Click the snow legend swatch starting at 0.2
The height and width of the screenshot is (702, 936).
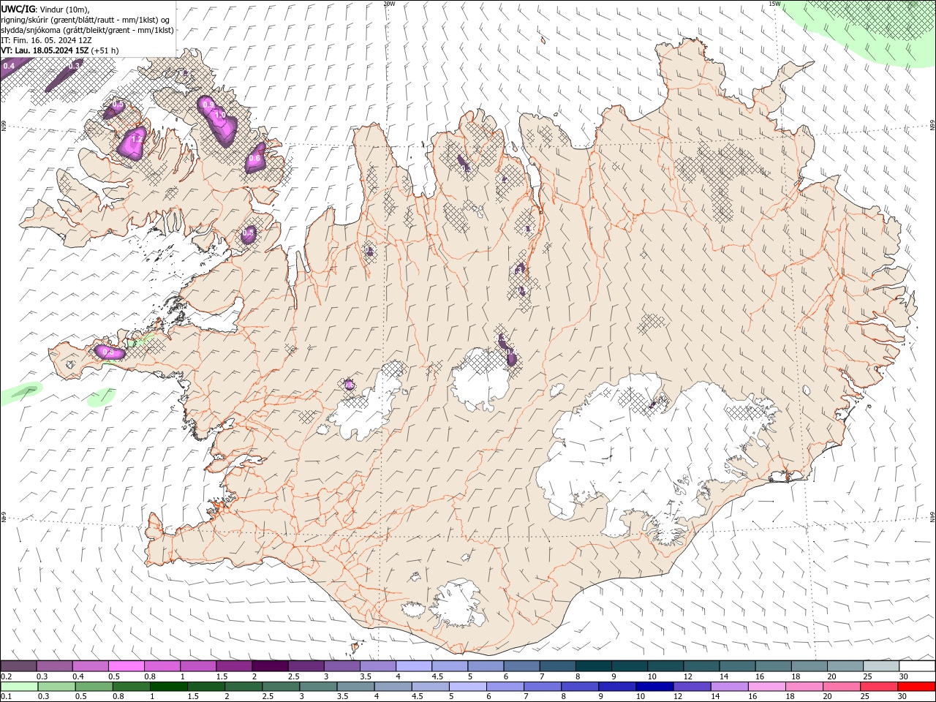click(18, 666)
